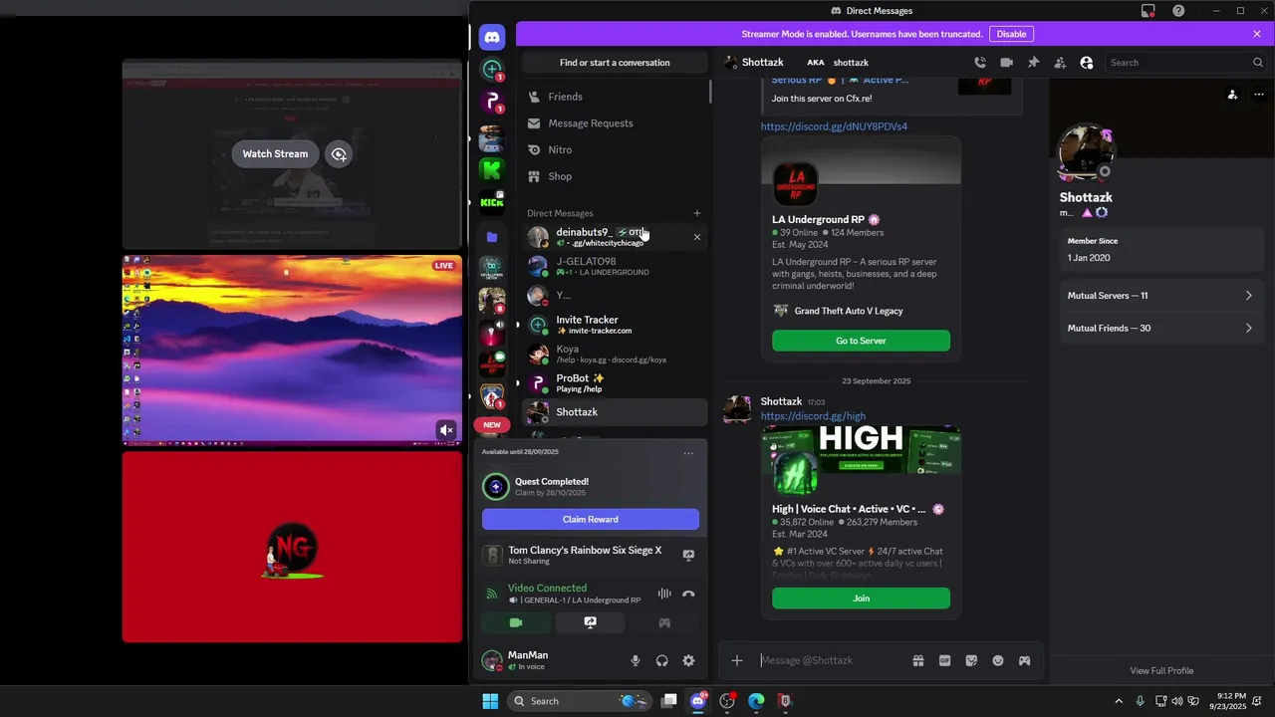Open the black KICK logo server
Viewport: 1275px width, 717px height.
[x=492, y=202]
